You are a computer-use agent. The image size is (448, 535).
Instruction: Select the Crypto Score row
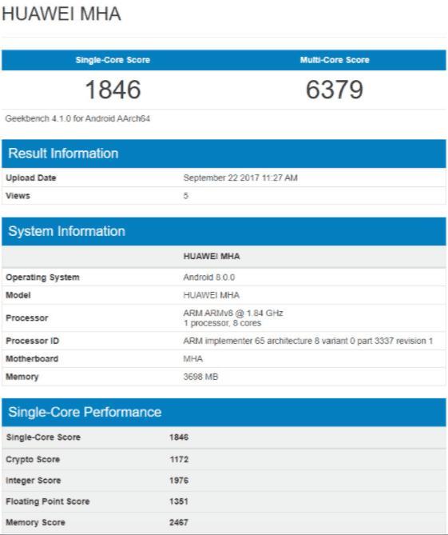pyautogui.click(x=224, y=459)
